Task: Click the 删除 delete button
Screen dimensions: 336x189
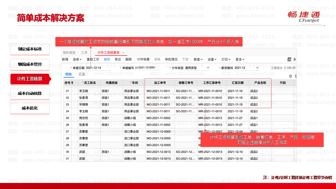Action: click(129, 60)
